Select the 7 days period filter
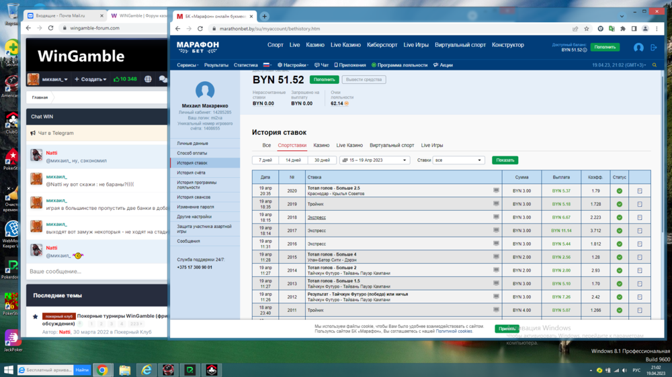This screenshot has width=672, height=377. point(265,160)
